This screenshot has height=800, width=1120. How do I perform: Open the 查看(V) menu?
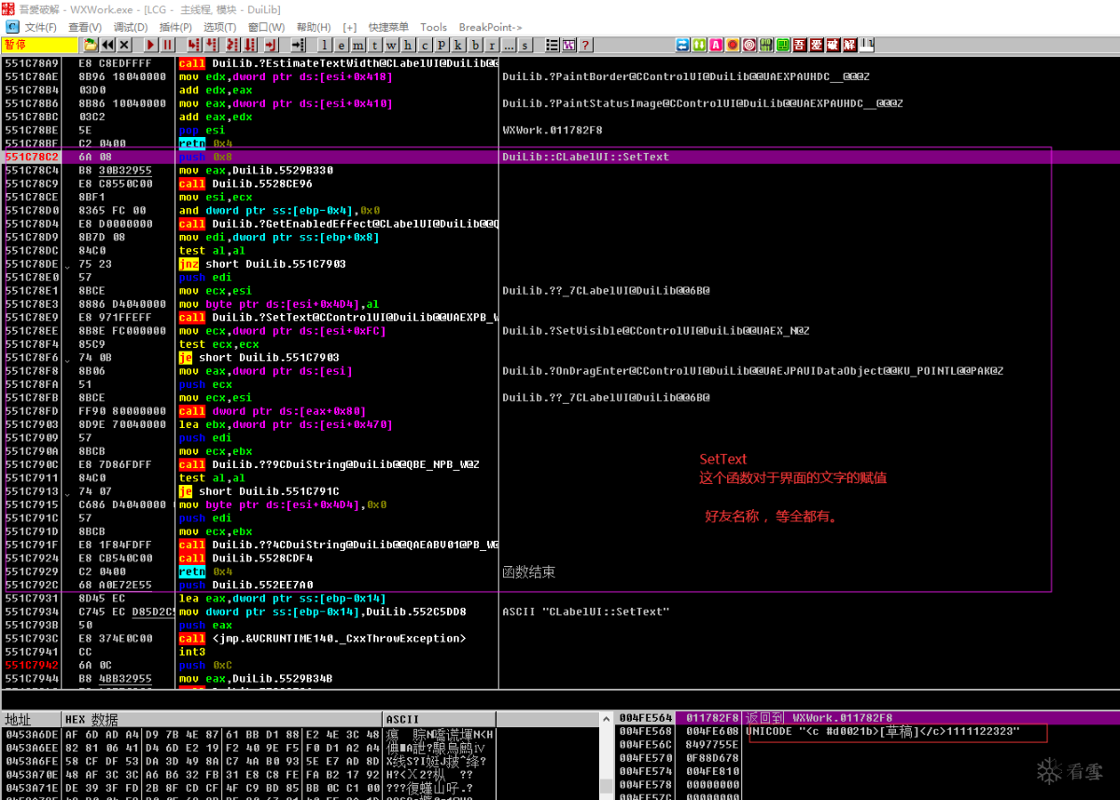pos(85,27)
